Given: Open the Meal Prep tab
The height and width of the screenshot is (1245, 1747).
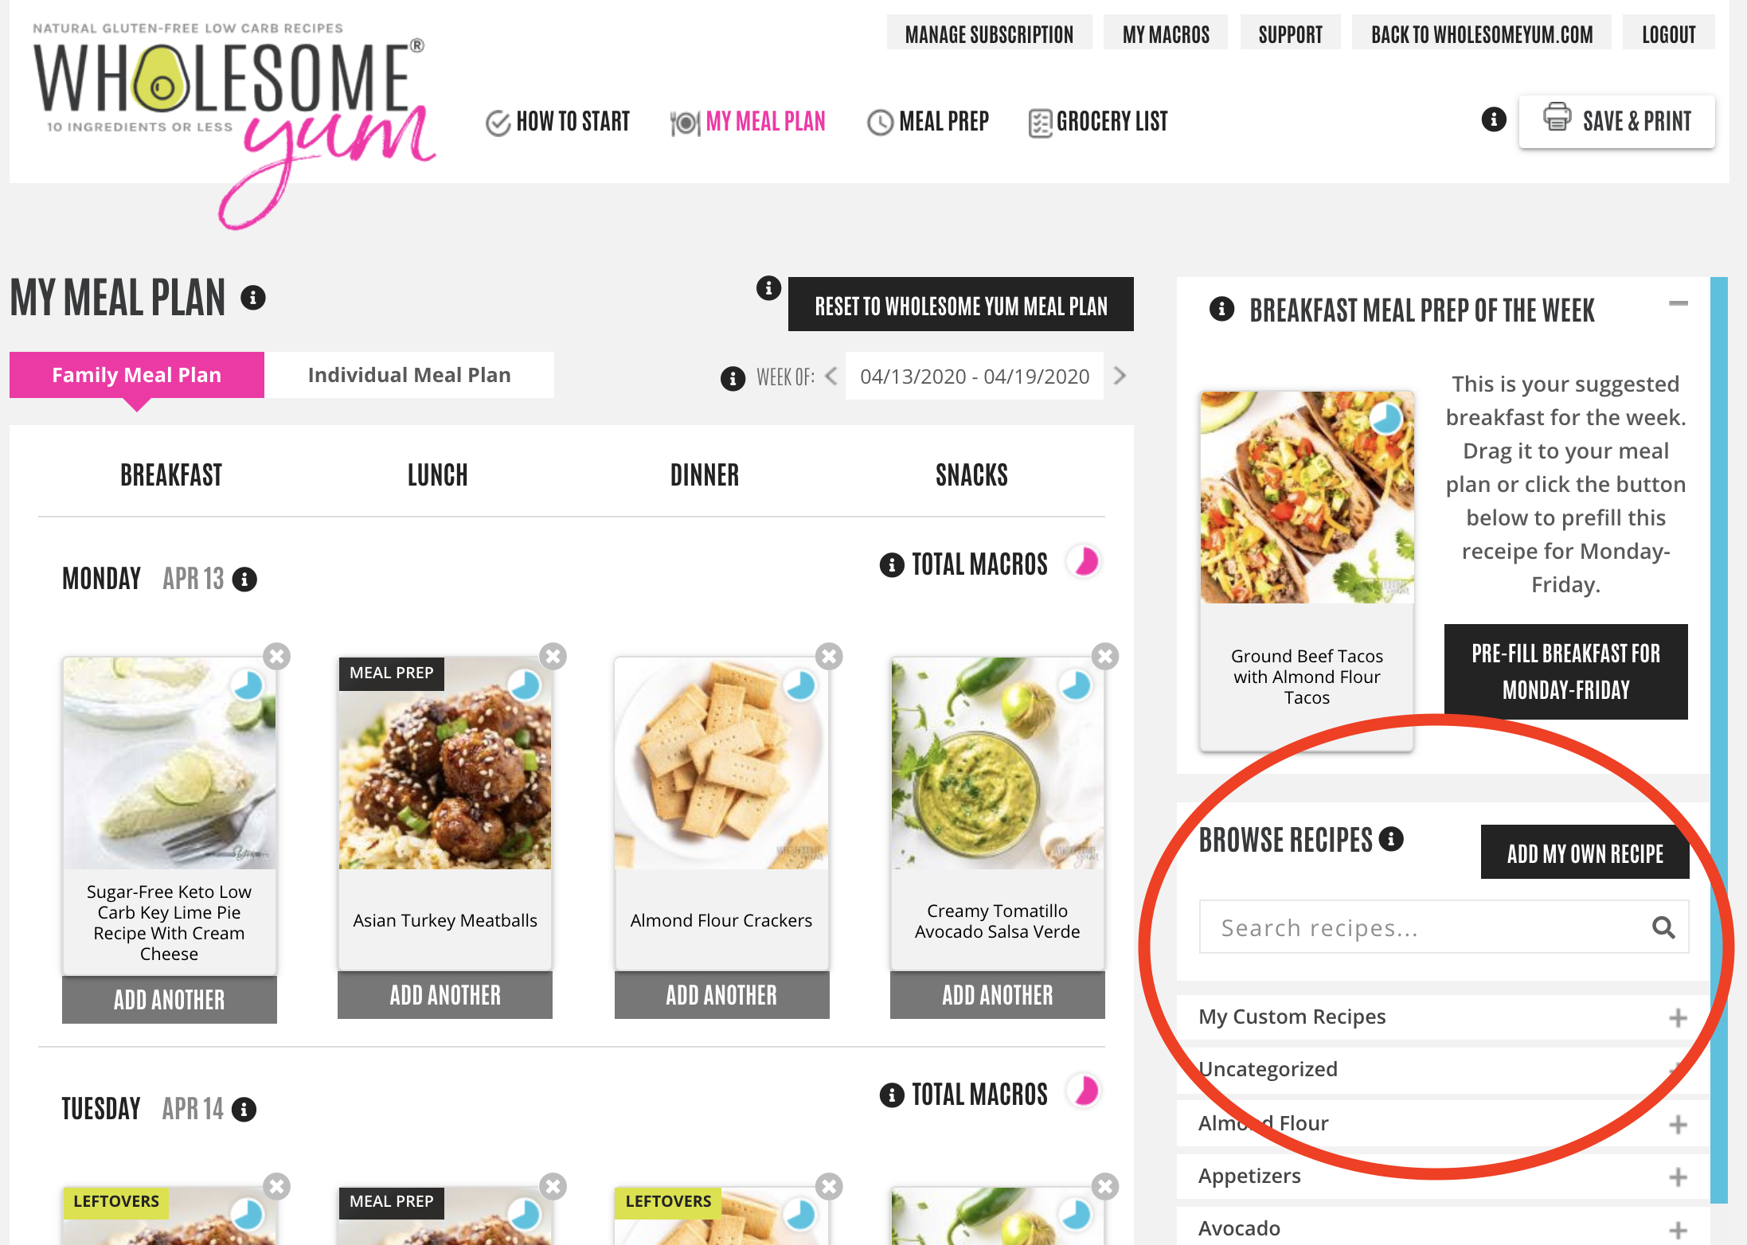Looking at the screenshot, I should tap(928, 122).
